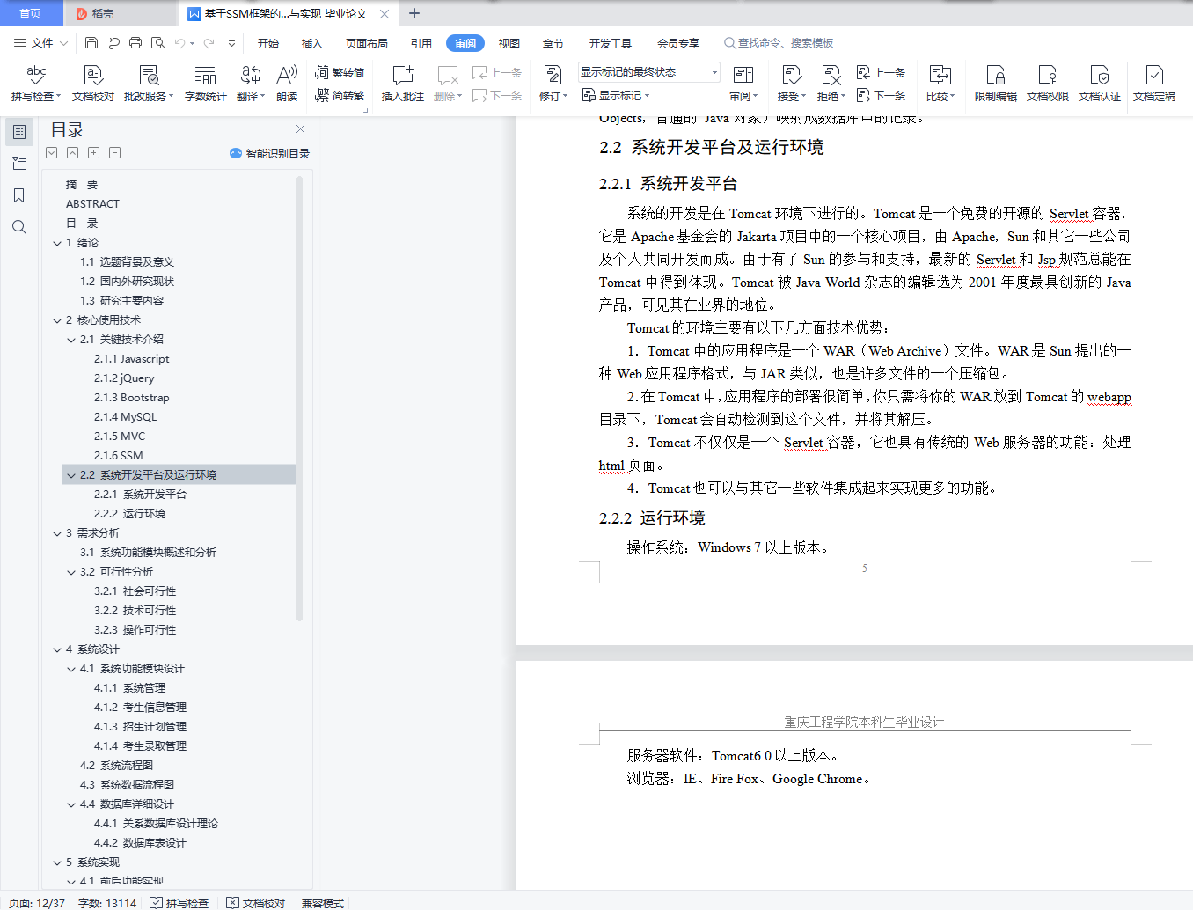Click the 目录 panel vertical scrollbar
Viewport: 1193px width, 910px height.
(x=299, y=398)
